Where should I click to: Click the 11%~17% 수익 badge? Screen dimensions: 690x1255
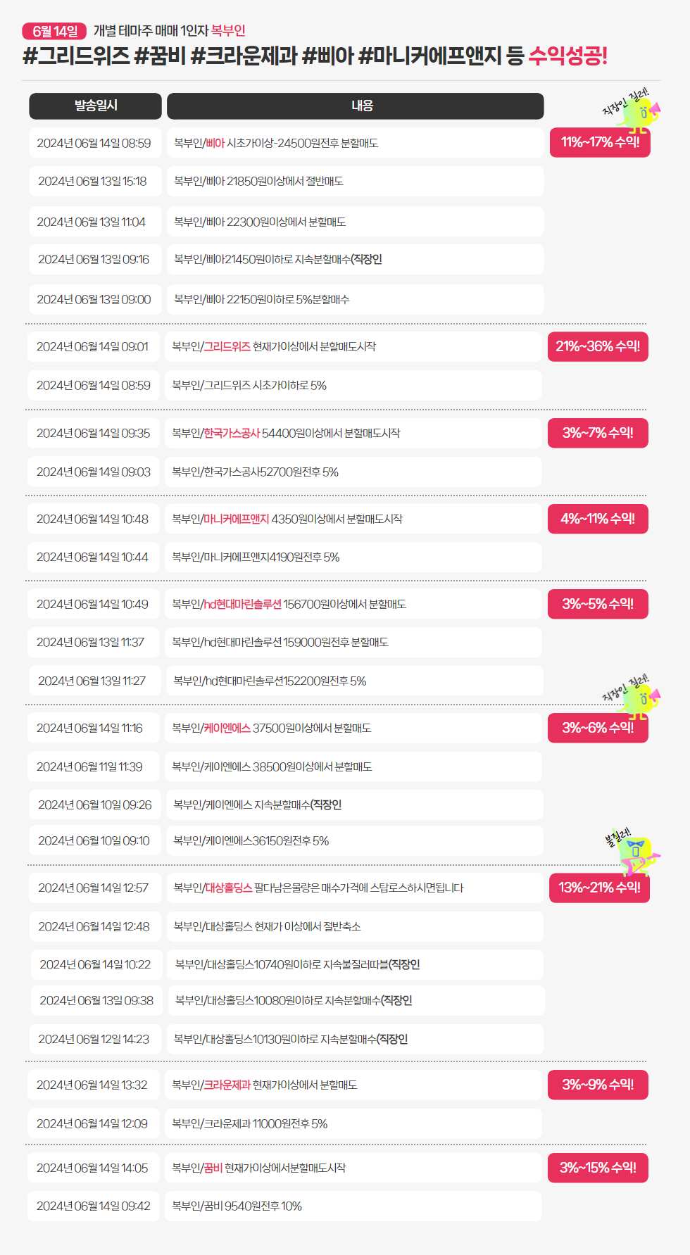pos(600,142)
